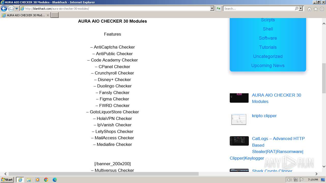Open a new blank tab

[x=55, y=15]
